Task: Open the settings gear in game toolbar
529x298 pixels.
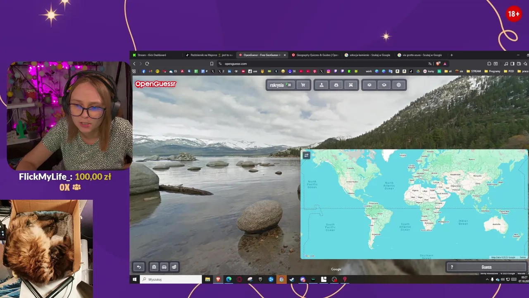Action: 399,85
